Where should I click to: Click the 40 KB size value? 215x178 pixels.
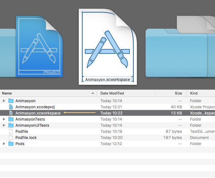click(x=176, y=107)
